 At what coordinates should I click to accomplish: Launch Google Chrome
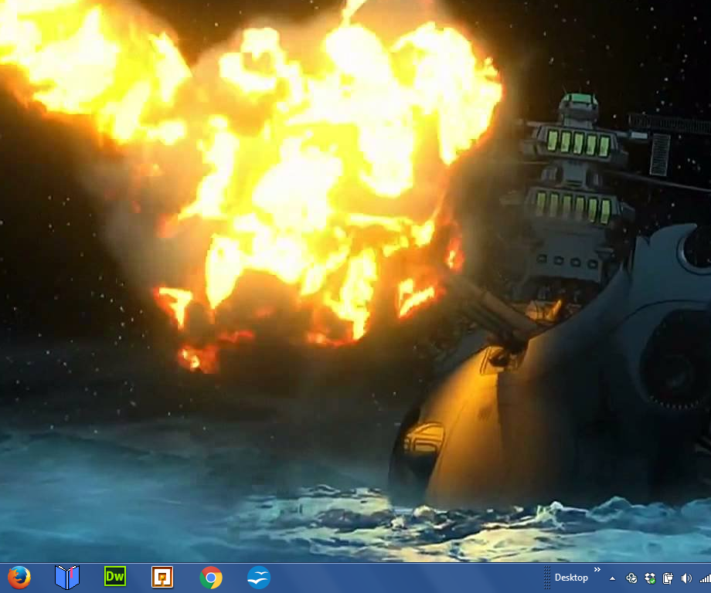pos(209,577)
